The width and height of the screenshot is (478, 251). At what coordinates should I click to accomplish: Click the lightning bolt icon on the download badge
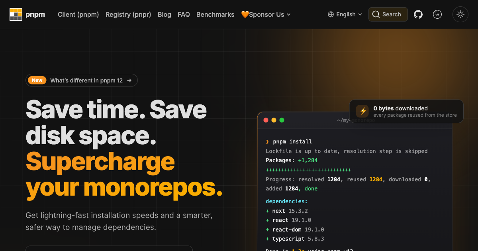point(362,111)
